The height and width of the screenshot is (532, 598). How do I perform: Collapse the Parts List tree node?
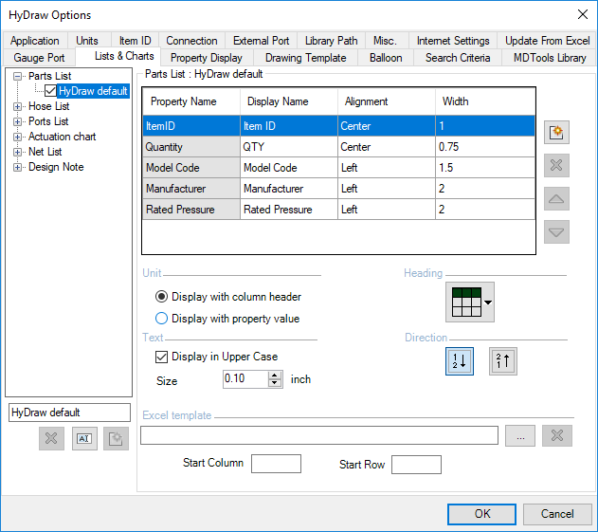(x=17, y=76)
